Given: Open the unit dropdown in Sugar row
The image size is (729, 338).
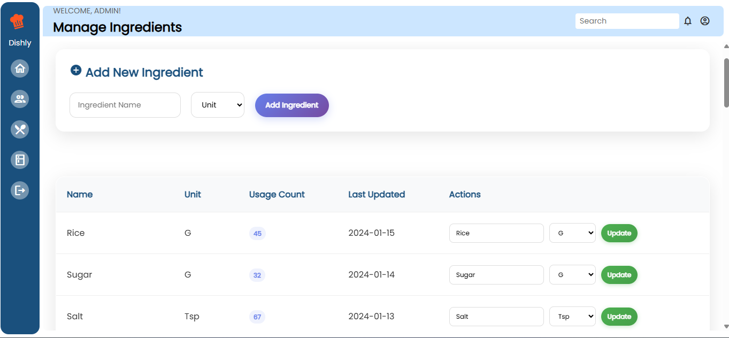Looking at the screenshot, I should tap(572, 275).
